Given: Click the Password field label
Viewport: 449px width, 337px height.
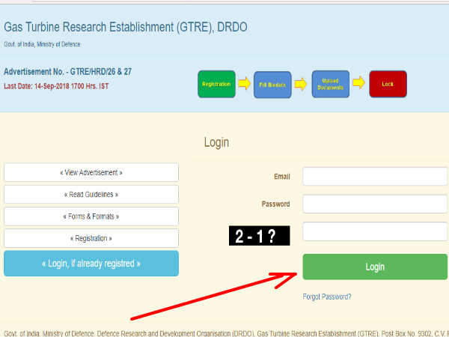Looking at the screenshot, I should pyautogui.click(x=275, y=204).
